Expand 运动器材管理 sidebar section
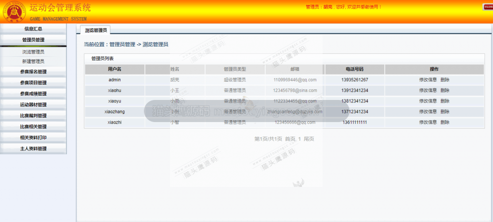This screenshot has width=493, height=222. coord(33,105)
